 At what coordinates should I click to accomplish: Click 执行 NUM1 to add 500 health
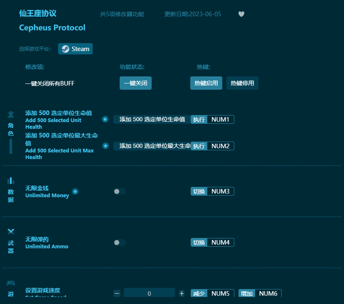(199, 119)
